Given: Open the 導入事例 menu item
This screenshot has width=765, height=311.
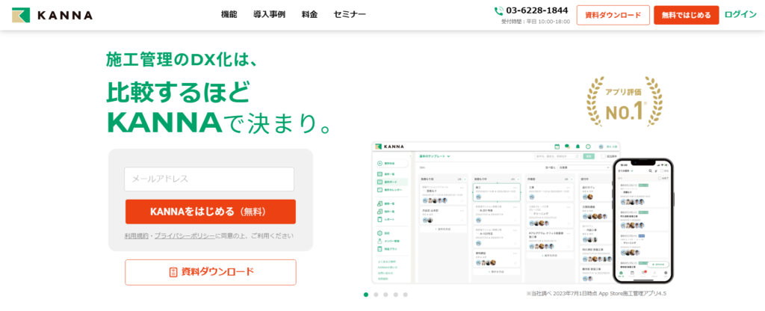Looking at the screenshot, I should click(x=269, y=15).
